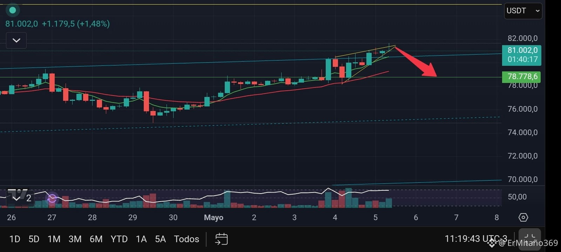Click the 82.000,0 price axis label

pos(522,38)
